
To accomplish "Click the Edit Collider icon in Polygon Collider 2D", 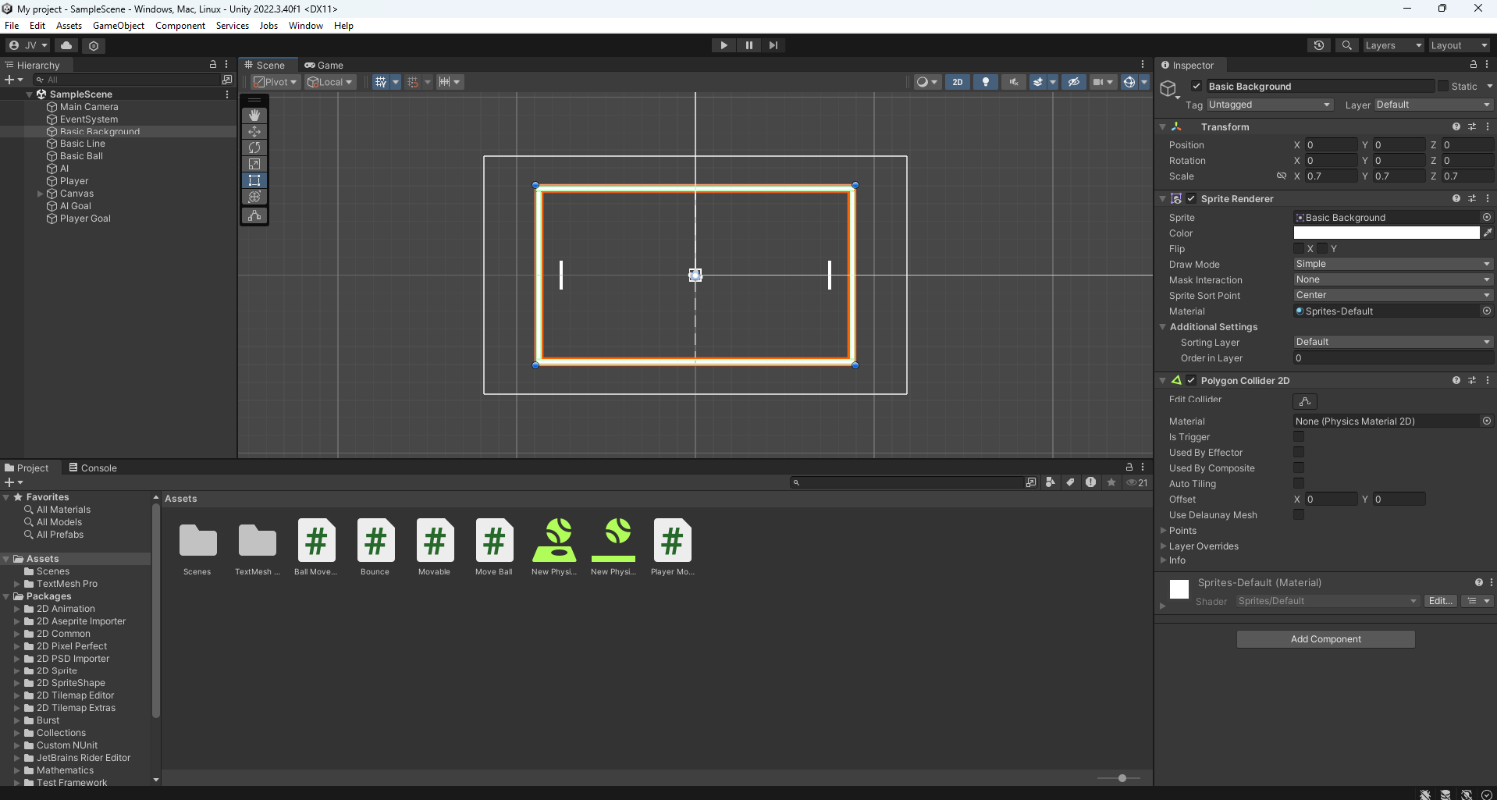I will [x=1306, y=400].
